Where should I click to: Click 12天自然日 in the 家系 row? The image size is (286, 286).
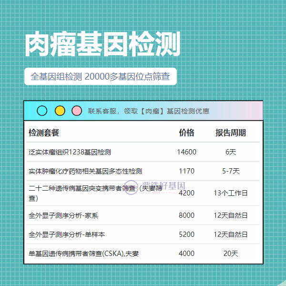pos(231,215)
